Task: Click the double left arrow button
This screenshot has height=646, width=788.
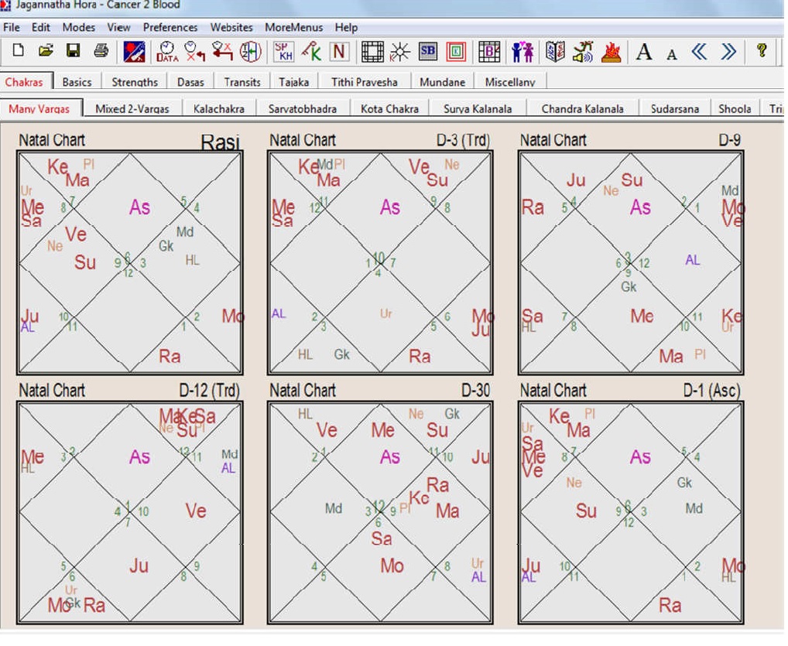Action: tap(699, 52)
